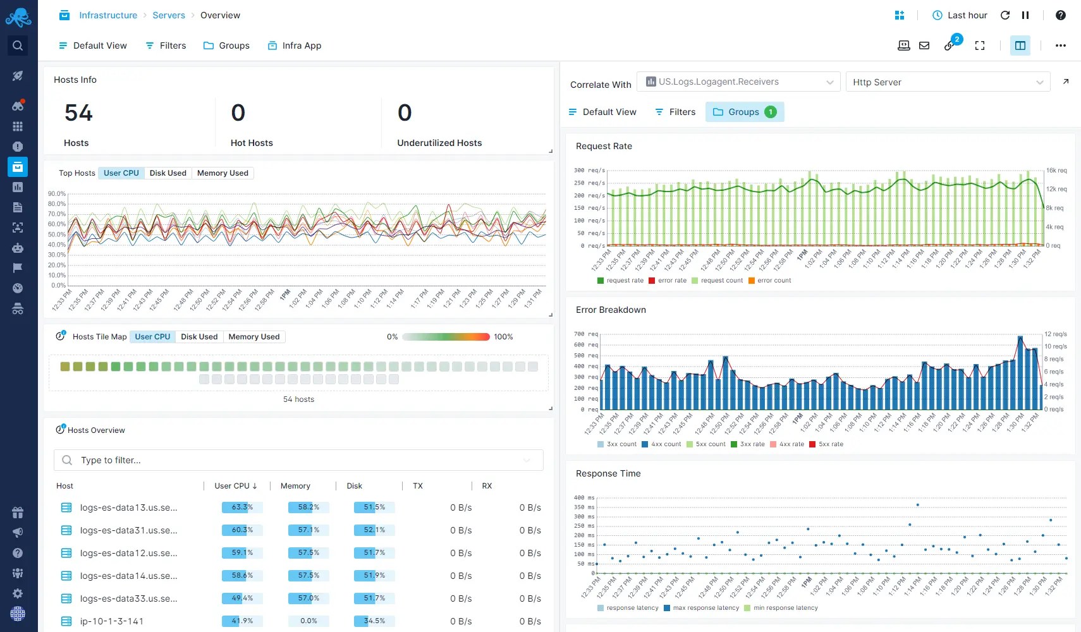Open help via the question mark icon
This screenshot has width=1081, height=632.
(x=1061, y=15)
